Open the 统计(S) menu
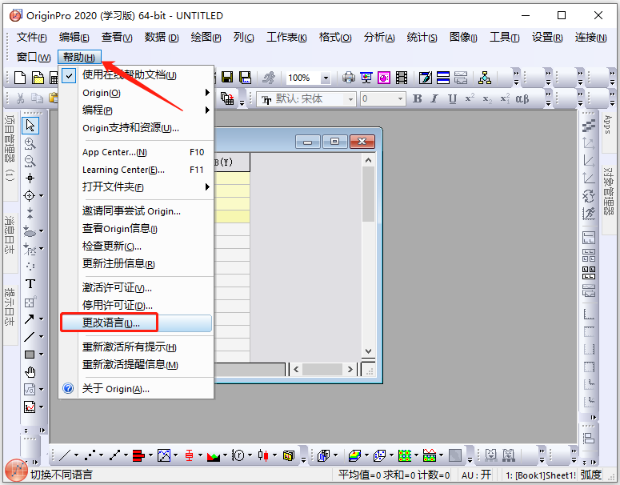Viewport: 620px width, 485px height. coord(422,38)
